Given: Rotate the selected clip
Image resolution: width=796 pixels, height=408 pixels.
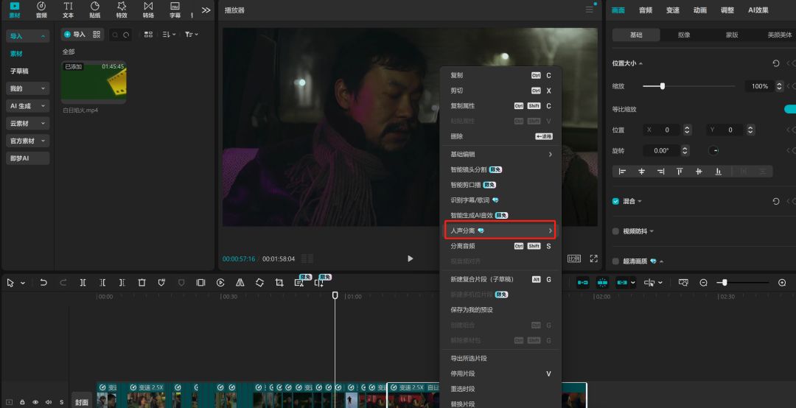Looking at the screenshot, I should click(259, 283).
